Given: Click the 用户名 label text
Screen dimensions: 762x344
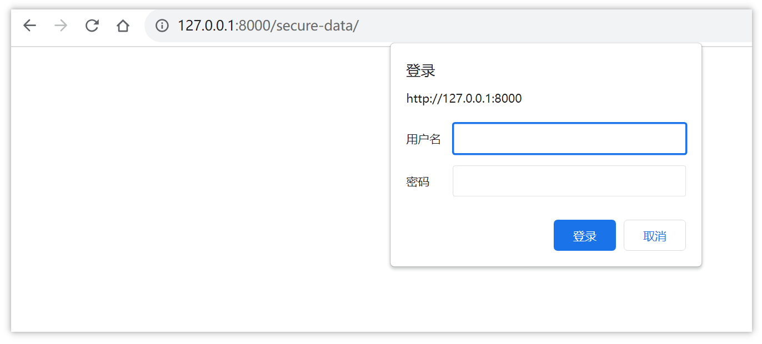Looking at the screenshot, I should pyautogui.click(x=423, y=139).
